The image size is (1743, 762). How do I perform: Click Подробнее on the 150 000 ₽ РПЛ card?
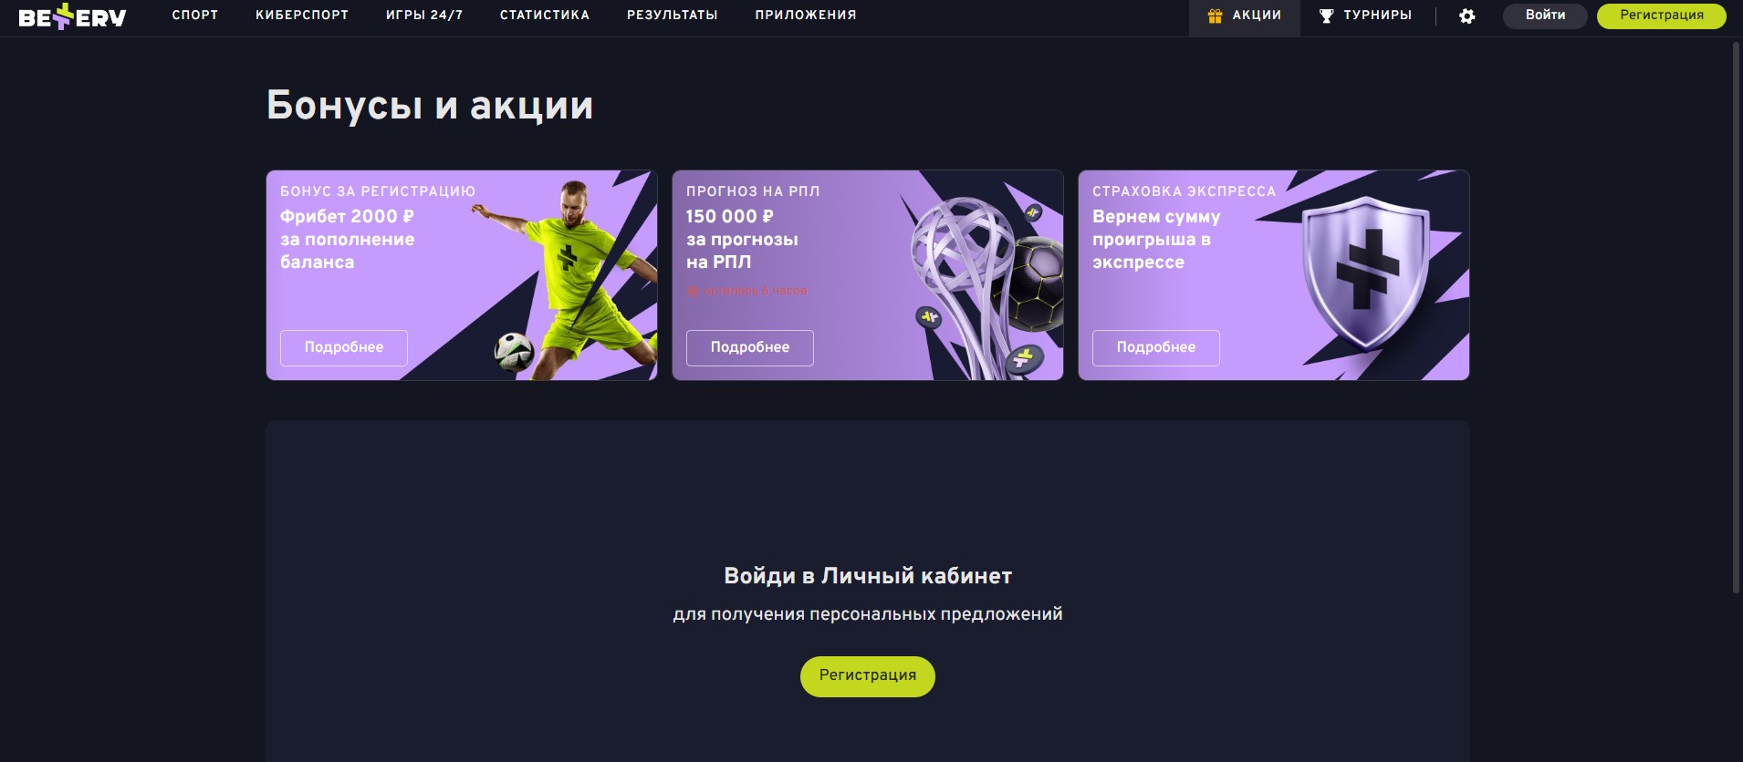750,348
